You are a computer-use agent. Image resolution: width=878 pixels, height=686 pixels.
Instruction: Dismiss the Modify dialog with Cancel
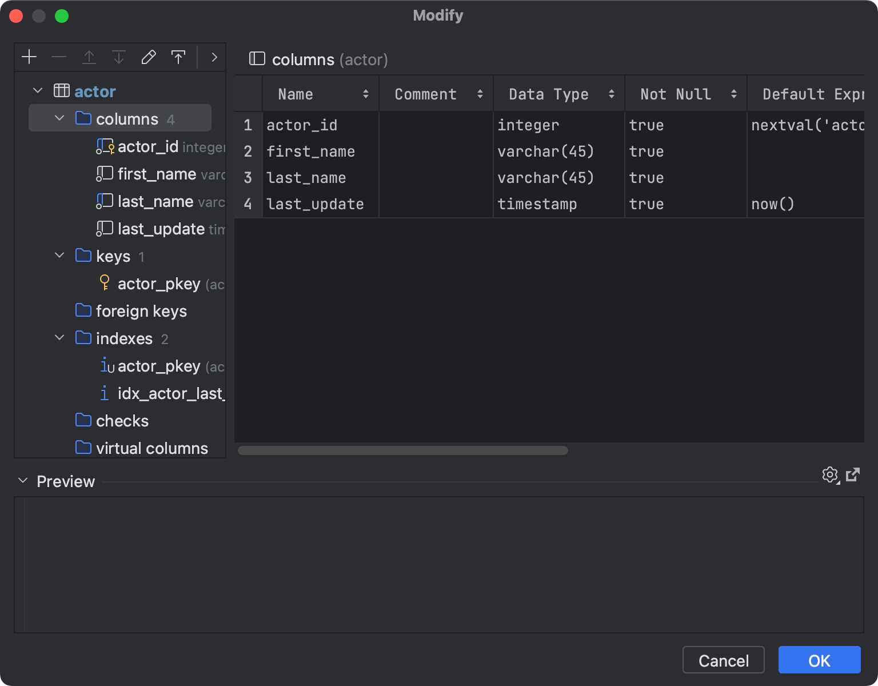coord(723,660)
